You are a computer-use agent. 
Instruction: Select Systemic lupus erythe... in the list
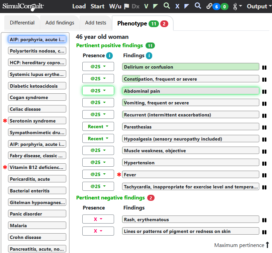[37, 74]
